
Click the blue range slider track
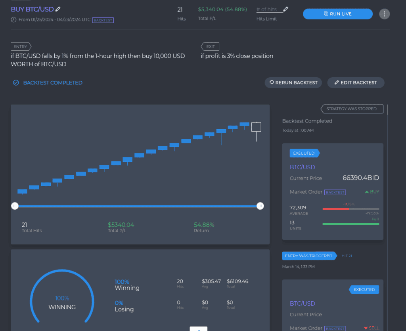click(138, 206)
